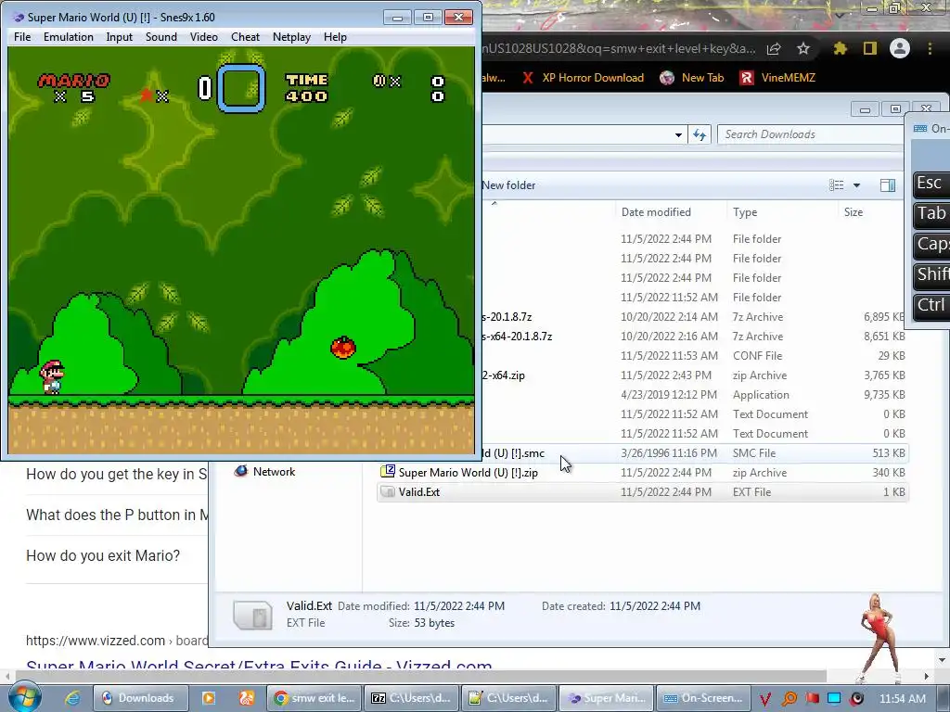
Task: Open the orange browser taskbar icon
Action: 247,698
